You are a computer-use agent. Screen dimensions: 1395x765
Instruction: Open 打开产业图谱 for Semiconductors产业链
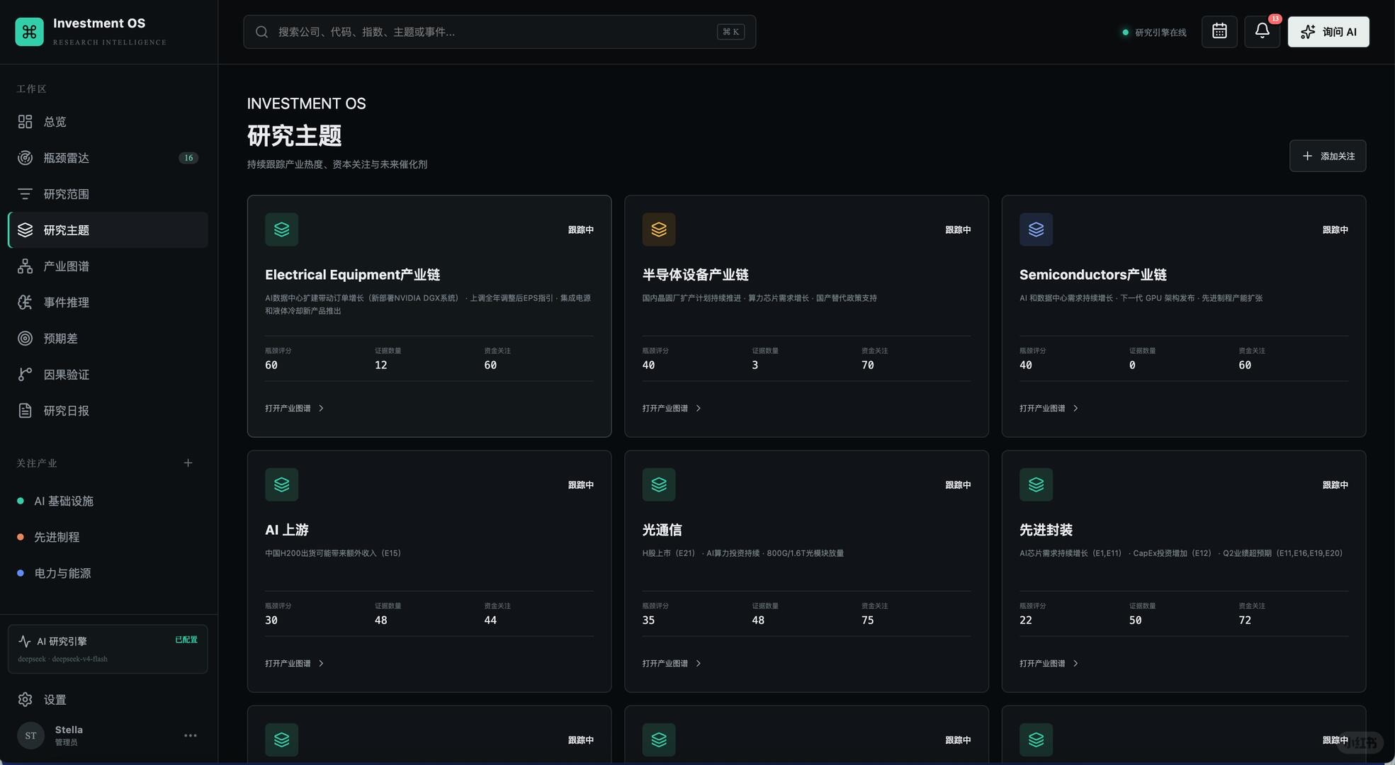click(x=1049, y=409)
